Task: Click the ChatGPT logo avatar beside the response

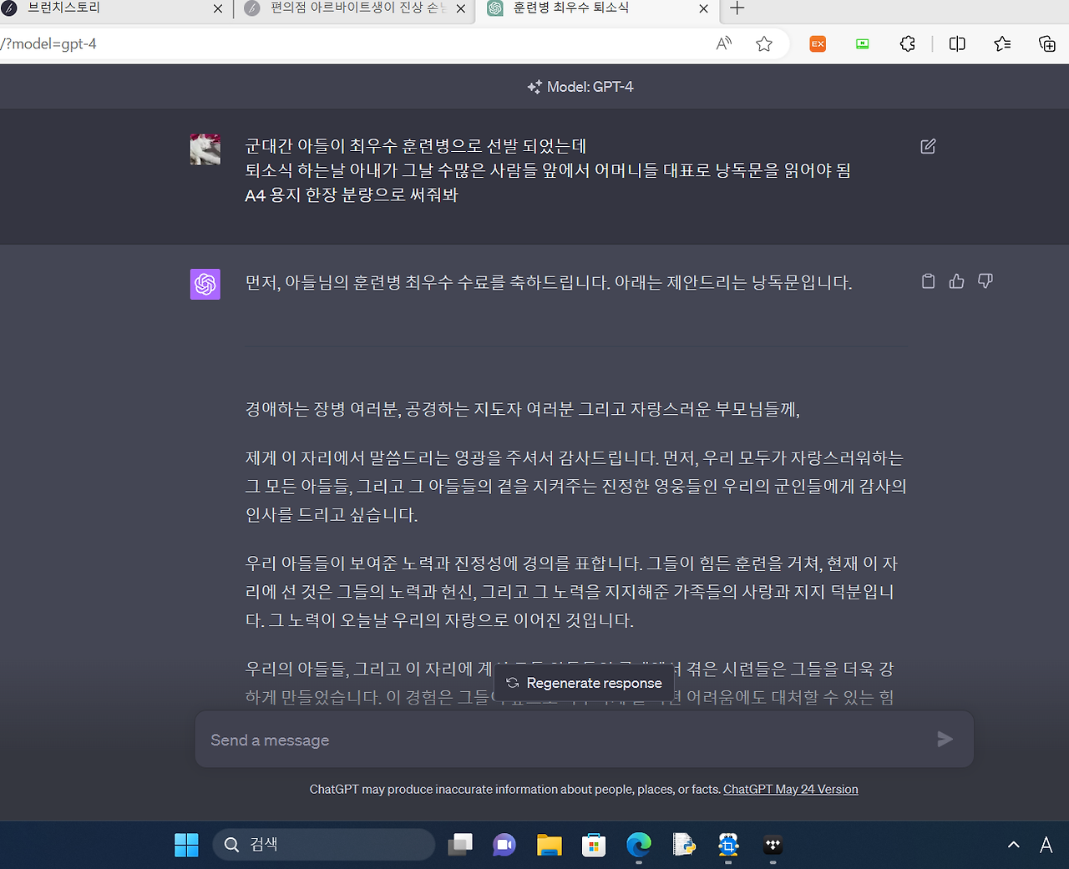Action: 205,284
